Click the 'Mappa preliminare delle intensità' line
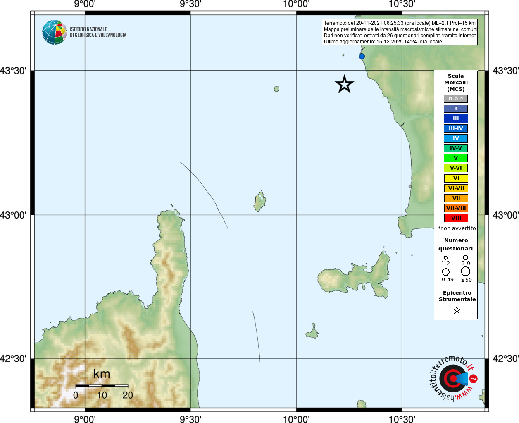The image size is (519, 423). (400, 29)
